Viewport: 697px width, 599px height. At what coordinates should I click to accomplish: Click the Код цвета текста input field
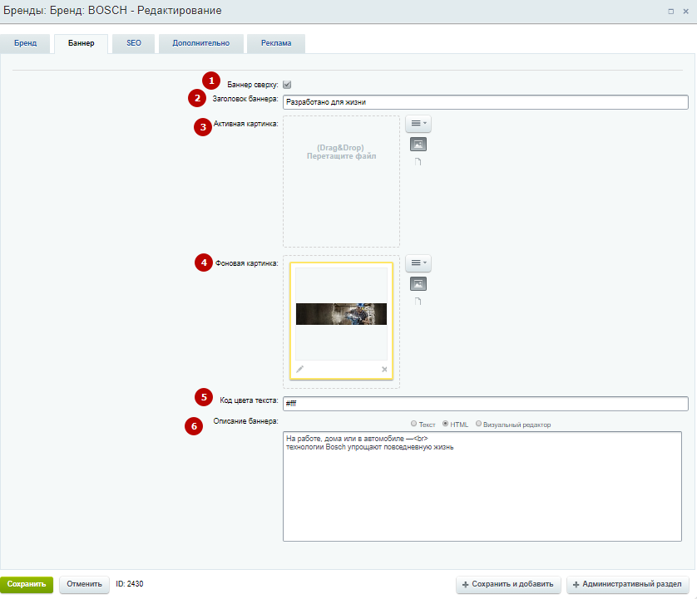pyautogui.click(x=486, y=404)
